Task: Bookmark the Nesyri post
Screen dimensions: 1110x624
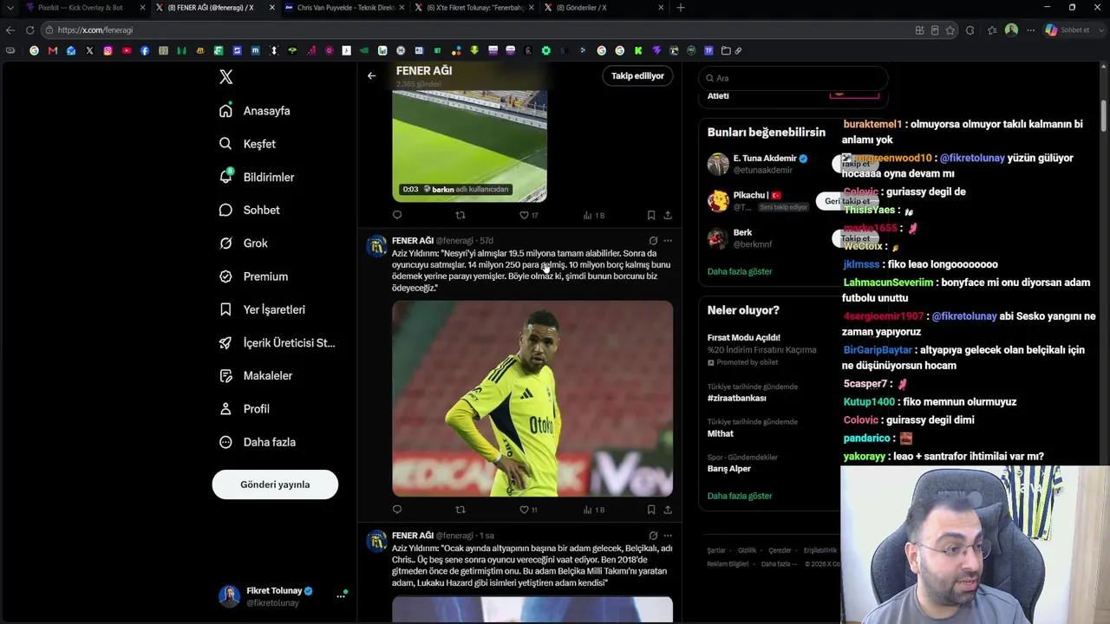Action: tap(651, 510)
